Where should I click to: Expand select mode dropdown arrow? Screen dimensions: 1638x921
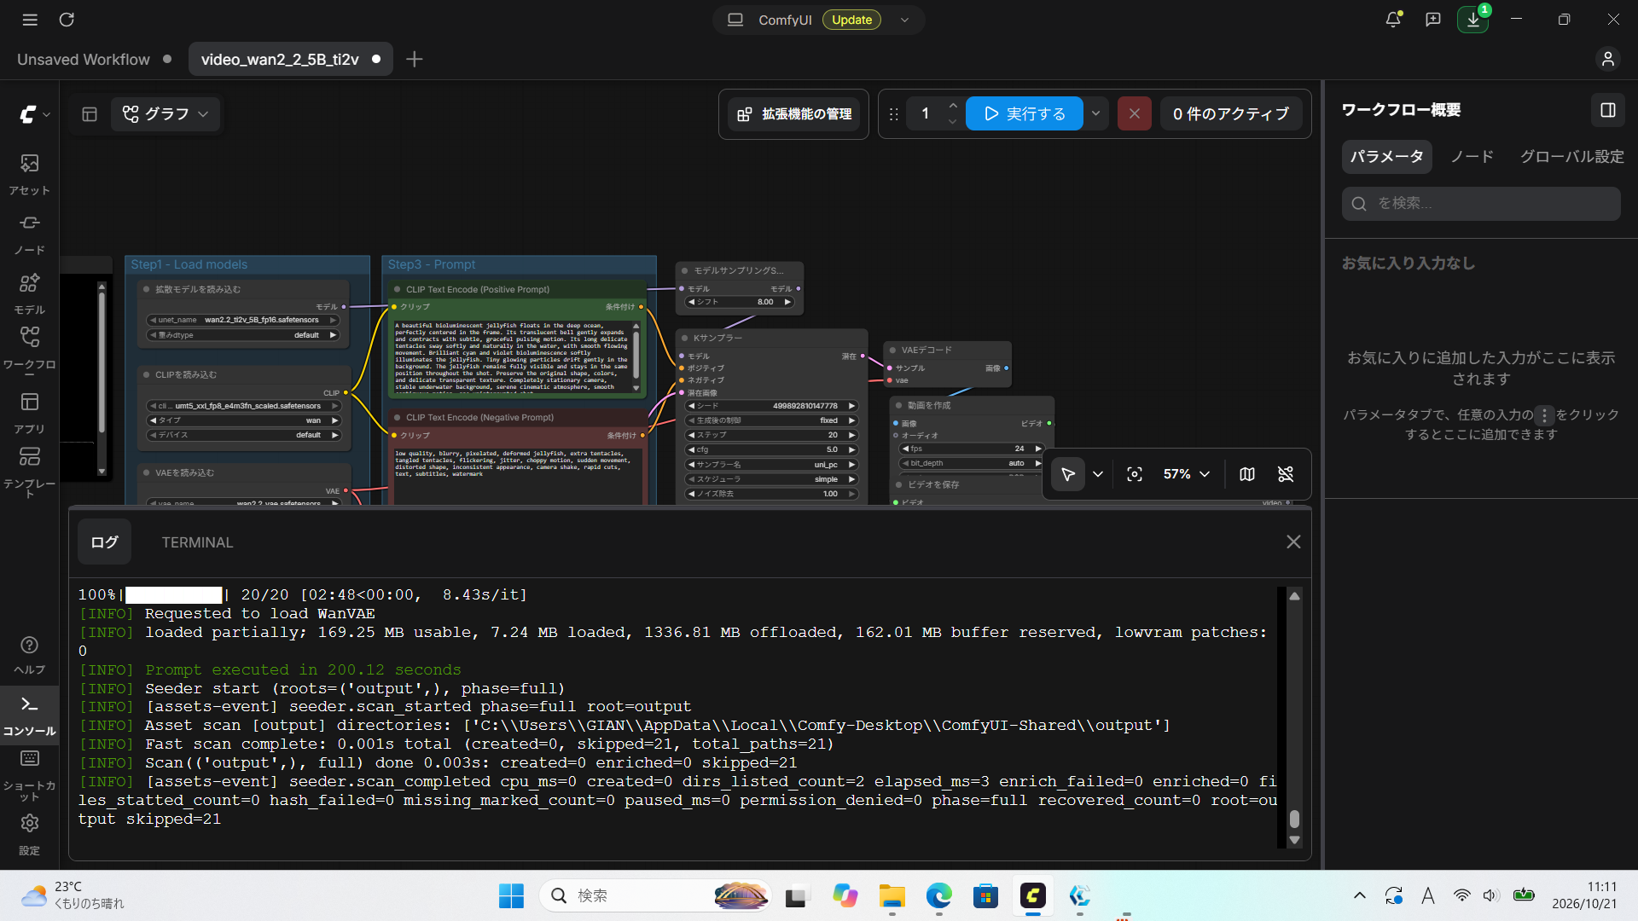pyautogui.click(x=1098, y=474)
